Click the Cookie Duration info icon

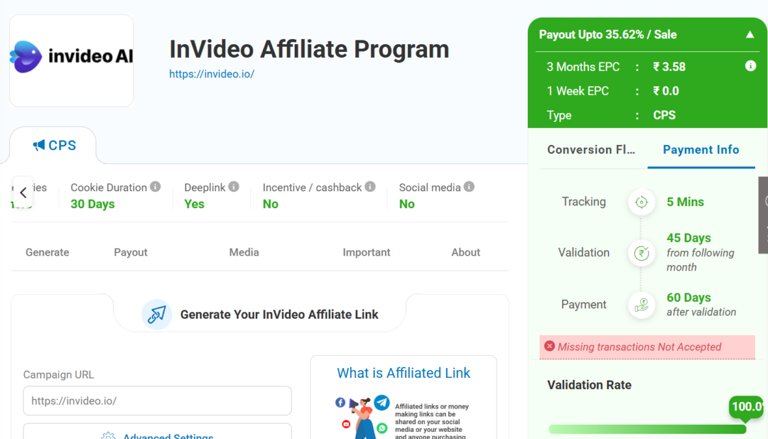click(x=155, y=187)
